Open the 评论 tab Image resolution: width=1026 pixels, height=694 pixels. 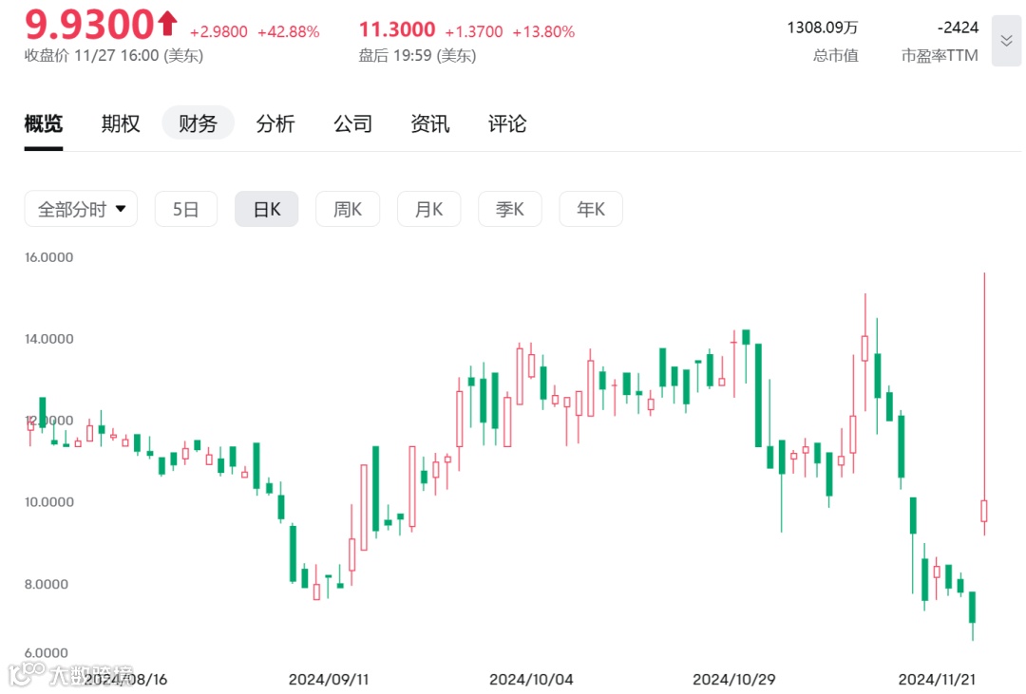tap(507, 123)
